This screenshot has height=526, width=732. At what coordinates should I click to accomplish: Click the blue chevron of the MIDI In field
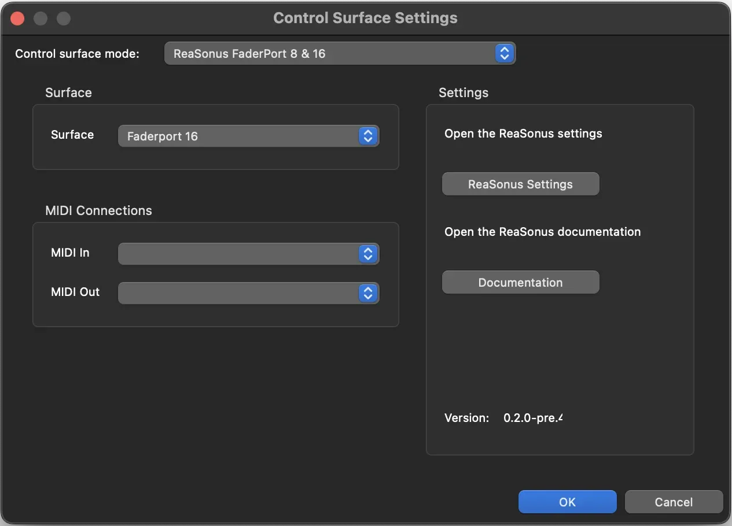click(x=367, y=254)
